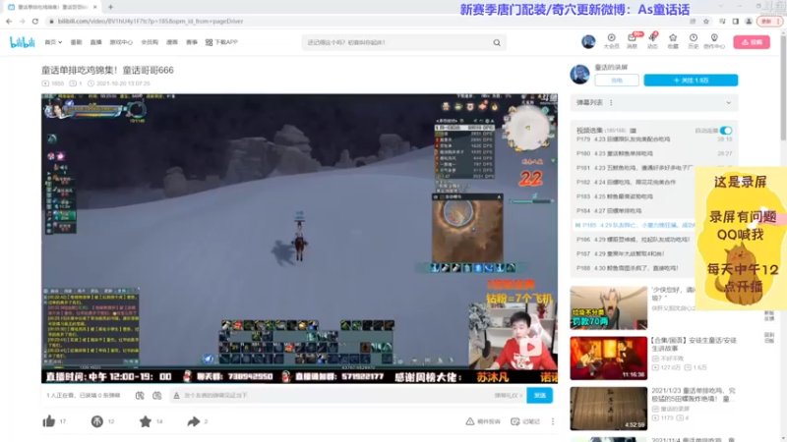Switch the 视频选集 list view icon
This screenshot has width=787, height=442.
633,131
